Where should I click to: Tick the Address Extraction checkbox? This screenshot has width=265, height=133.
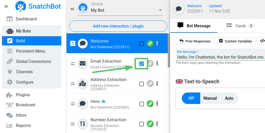coord(142,84)
